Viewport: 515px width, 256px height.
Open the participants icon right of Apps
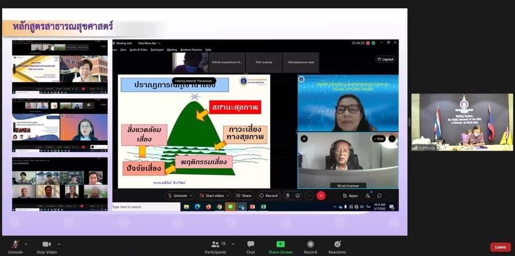[x=368, y=196]
